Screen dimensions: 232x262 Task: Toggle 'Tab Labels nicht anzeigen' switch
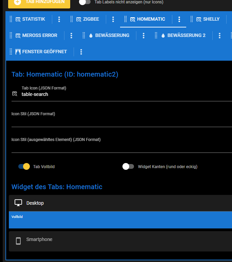85,2
